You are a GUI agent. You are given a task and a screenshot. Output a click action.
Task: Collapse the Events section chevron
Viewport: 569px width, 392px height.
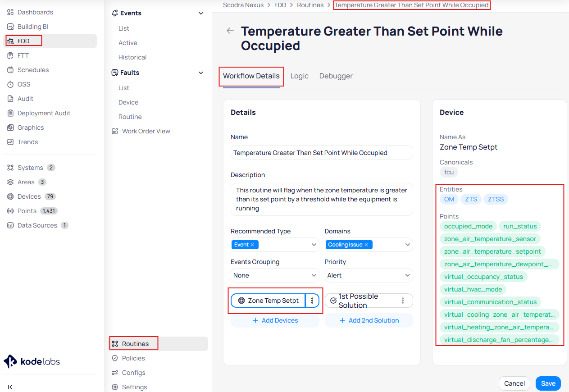[201, 13]
